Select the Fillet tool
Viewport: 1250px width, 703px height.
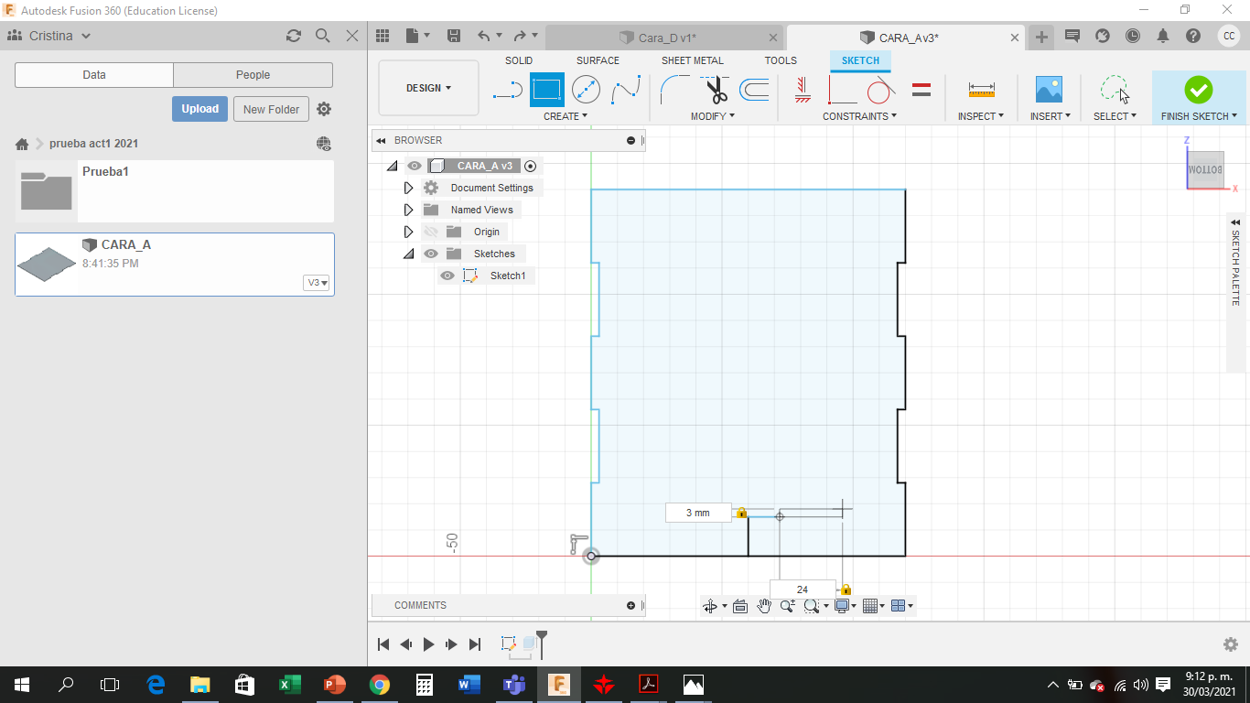click(675, 90)
